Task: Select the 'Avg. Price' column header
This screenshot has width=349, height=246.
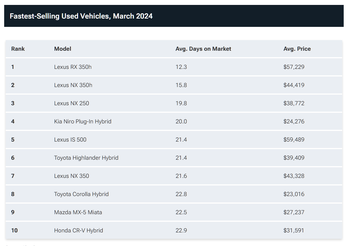Action: tap(297, 49)
